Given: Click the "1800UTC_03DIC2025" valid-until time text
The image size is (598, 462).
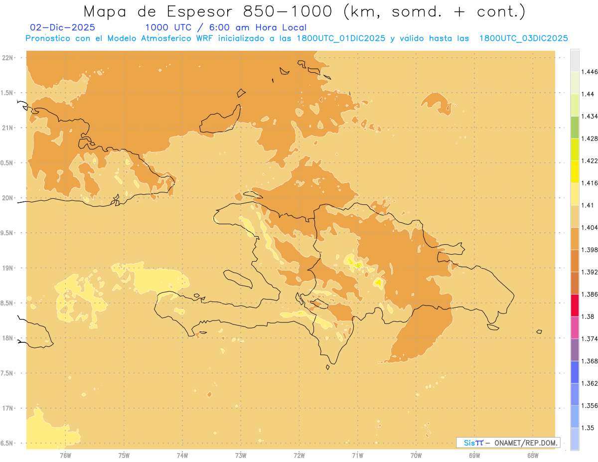Looking at the screenshot, I should (523, 38).
